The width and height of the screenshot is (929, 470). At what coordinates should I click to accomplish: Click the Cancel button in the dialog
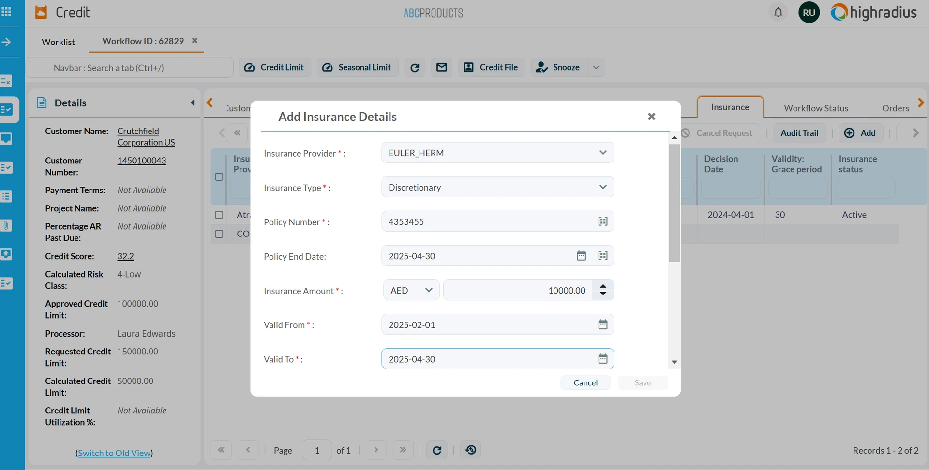pyautogui.click(x=585, y=382)
